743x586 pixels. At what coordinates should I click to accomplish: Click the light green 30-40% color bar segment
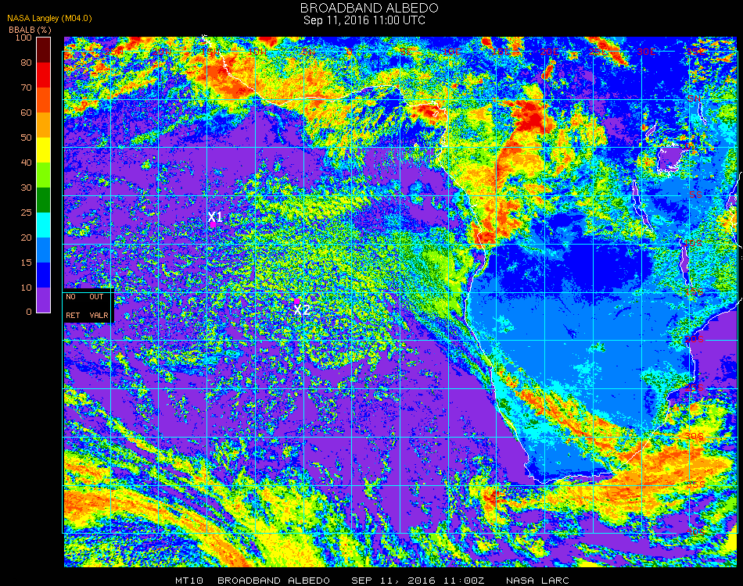tap(43, 175)
